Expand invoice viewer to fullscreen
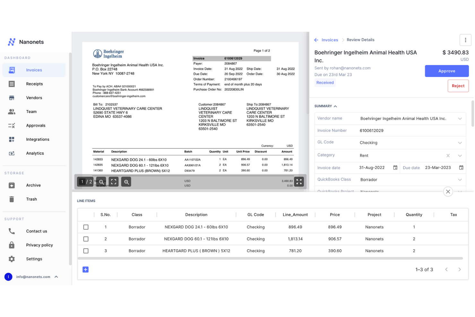 pos(299,182)
